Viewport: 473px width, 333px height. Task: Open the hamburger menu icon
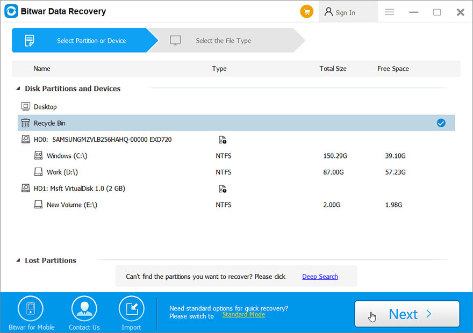[389, 12]
